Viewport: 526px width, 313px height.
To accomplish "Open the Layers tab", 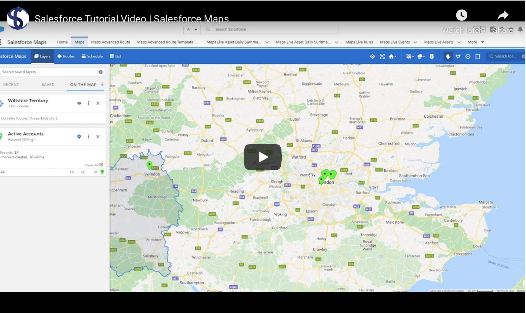I will pos(42,56).
